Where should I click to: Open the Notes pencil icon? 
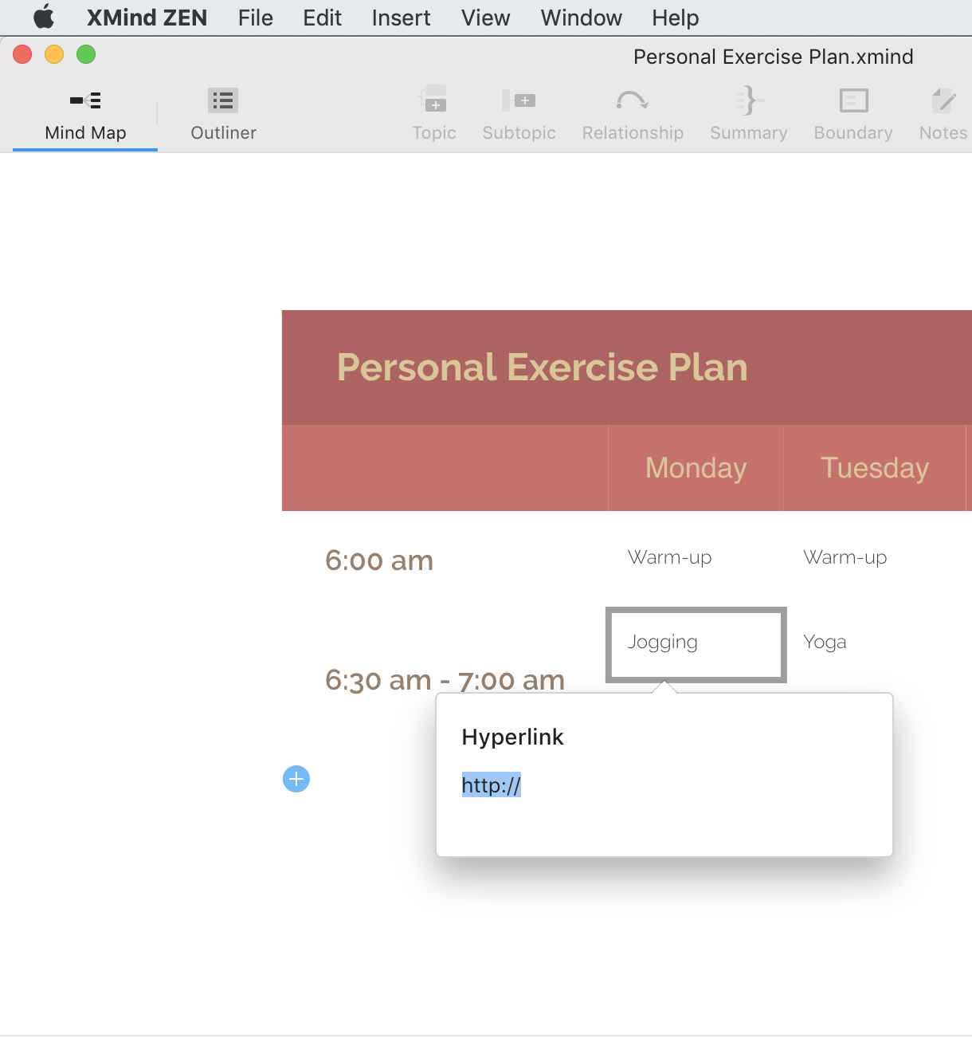[943, 100]
